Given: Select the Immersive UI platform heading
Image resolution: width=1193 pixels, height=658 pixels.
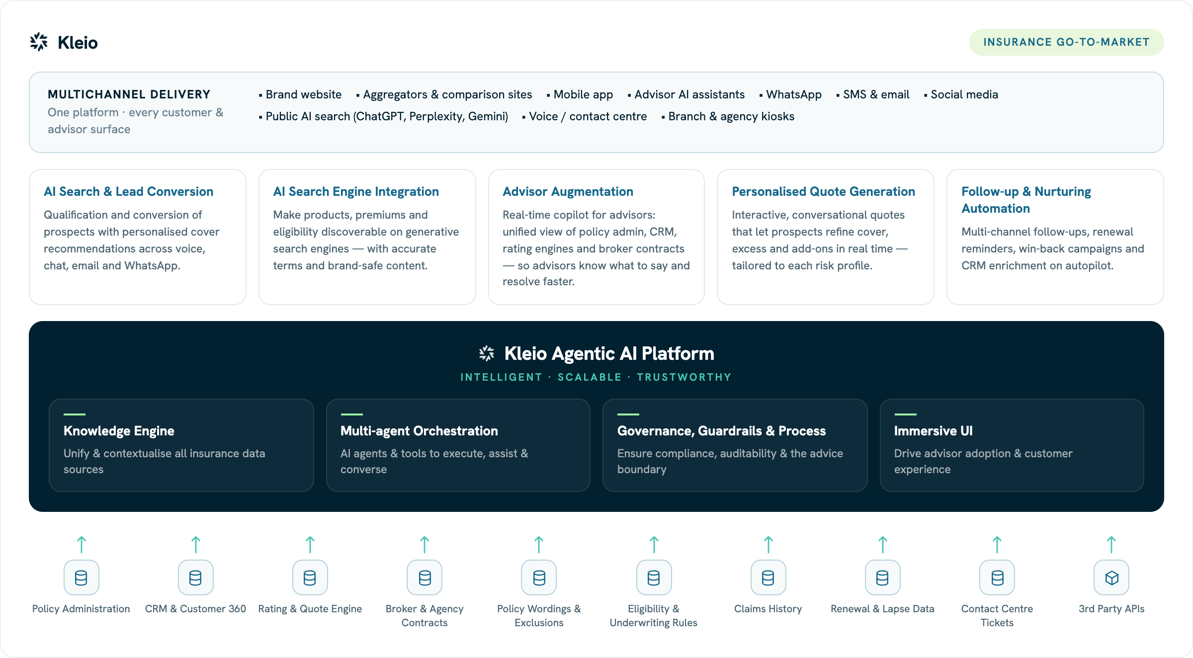Looking at the screenshot, I should click(933, 431).
